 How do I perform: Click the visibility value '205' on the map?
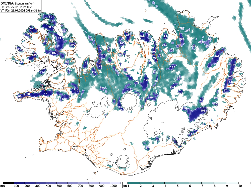pyautogui.click(x=182, y=39)
